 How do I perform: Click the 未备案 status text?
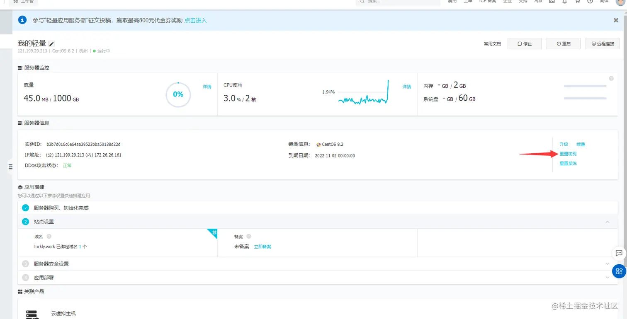pyautogui.click(x=241, y=247)
